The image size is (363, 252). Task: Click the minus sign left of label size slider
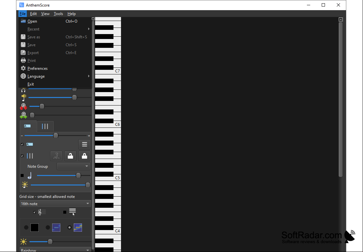[x=22, y=136]
